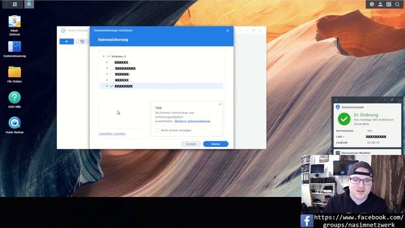Close the Datensicherungs-Assistent wizard
The width and height of the screenshot is (405, 228).
pos(228,30)
